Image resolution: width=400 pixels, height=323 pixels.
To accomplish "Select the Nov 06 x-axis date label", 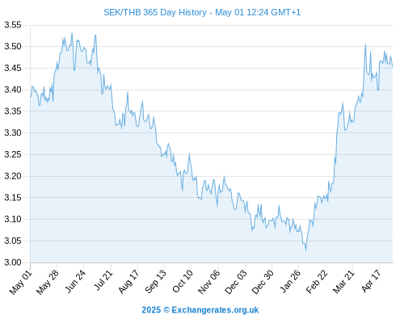I will [x=209, y=282].
